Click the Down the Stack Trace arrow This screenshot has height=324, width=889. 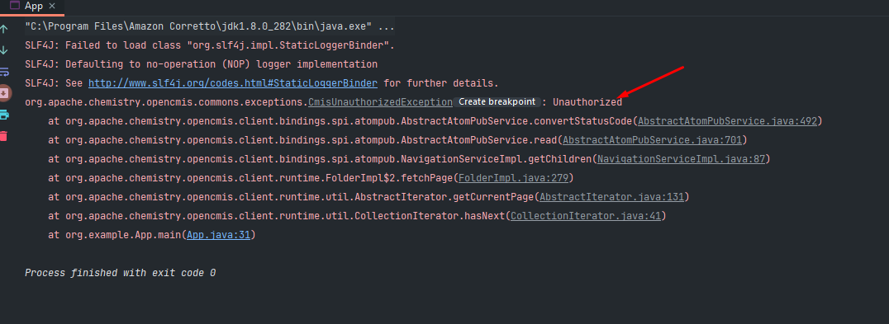pos(4,50)
